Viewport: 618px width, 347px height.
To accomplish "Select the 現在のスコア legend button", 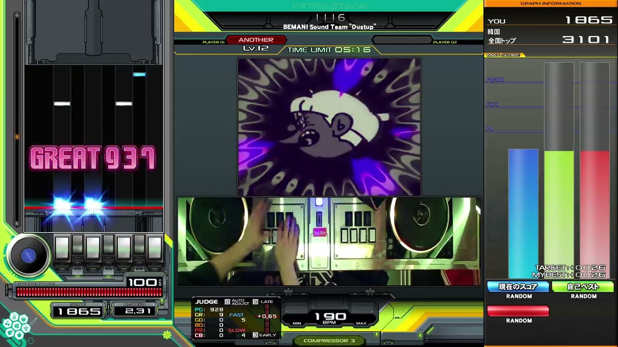I will 518,287.
